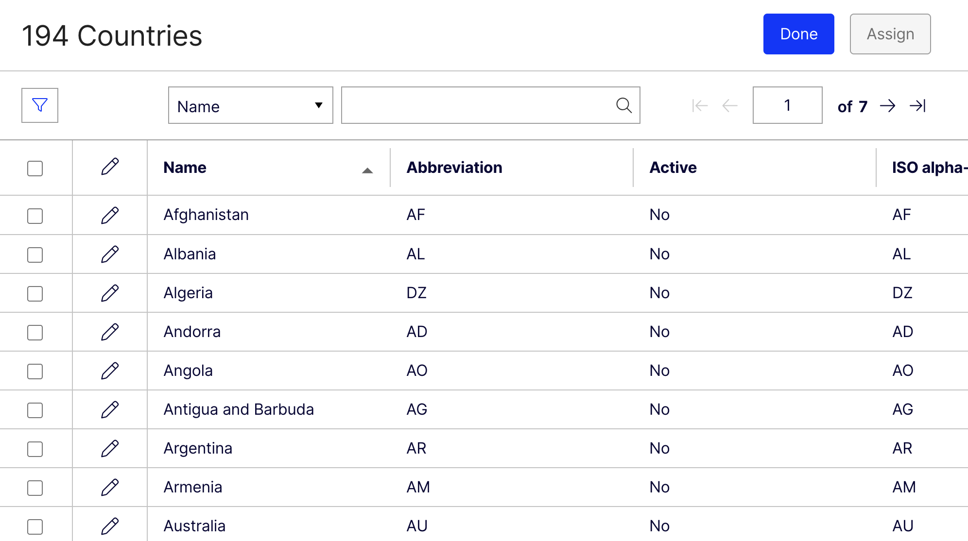
Task: Edit the Afghanistan row with pencil icon
Action: [110, 215]
